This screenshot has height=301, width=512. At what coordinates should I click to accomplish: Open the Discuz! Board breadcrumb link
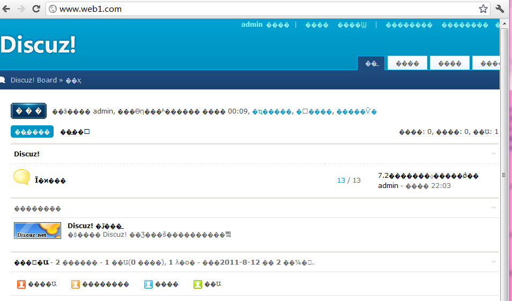click(x=34, y=80)
